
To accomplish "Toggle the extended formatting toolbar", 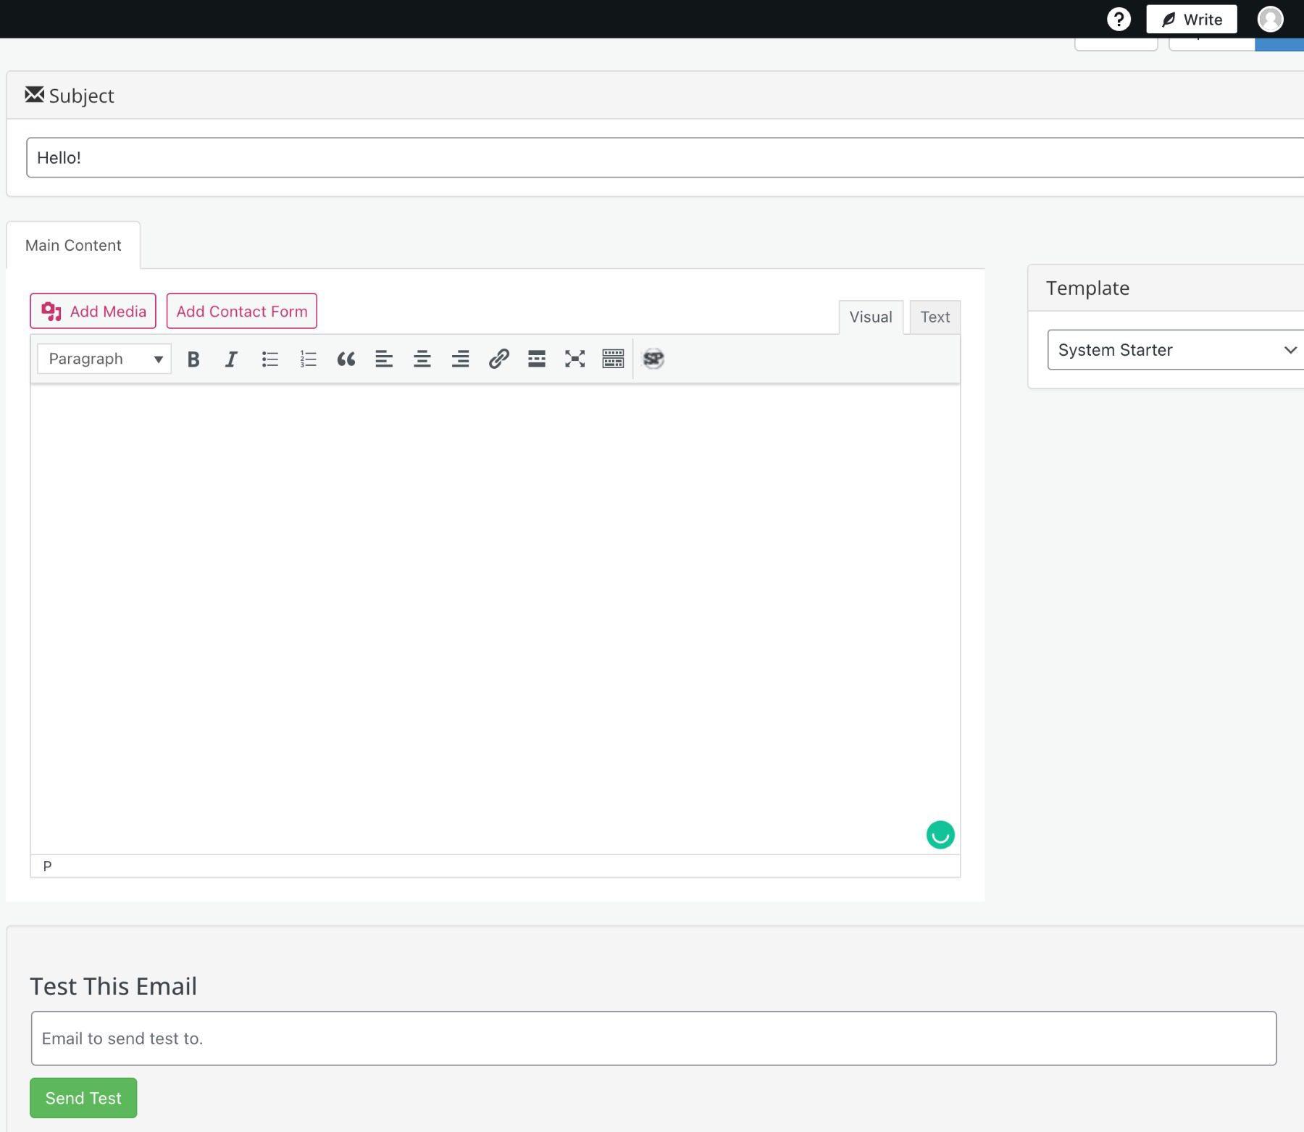I will [612, 358].
